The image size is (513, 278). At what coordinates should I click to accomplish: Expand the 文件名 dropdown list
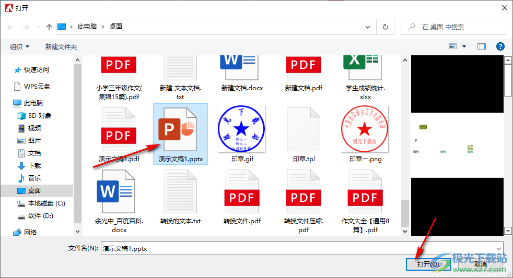[x=499, y=249]
